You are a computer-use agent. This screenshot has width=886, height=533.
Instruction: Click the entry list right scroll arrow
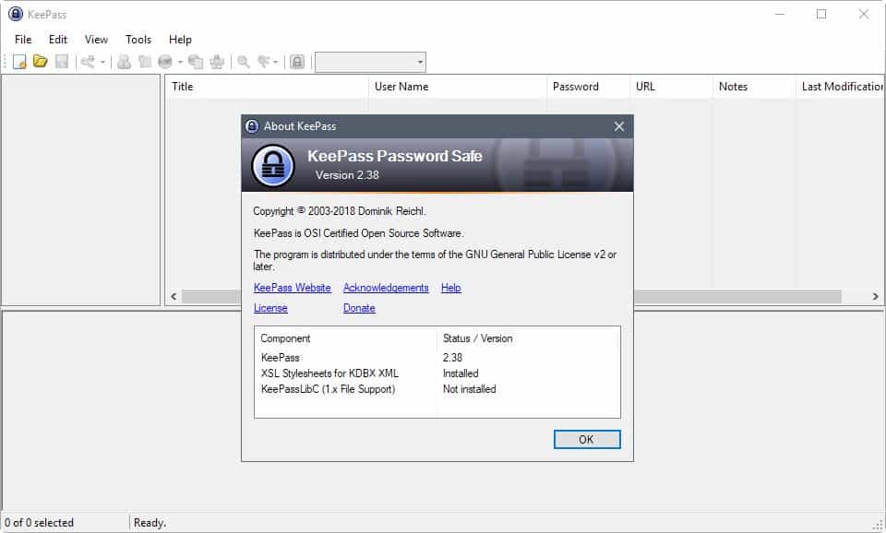tap(875, 296)
